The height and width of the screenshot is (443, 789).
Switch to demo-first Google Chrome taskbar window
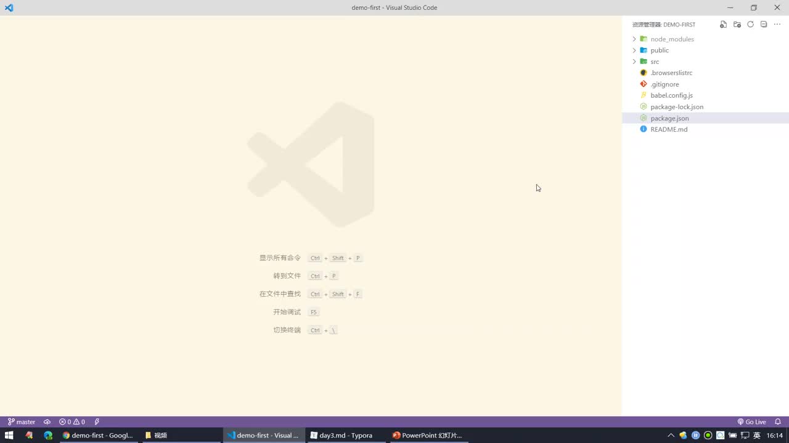tap(99, 435)
